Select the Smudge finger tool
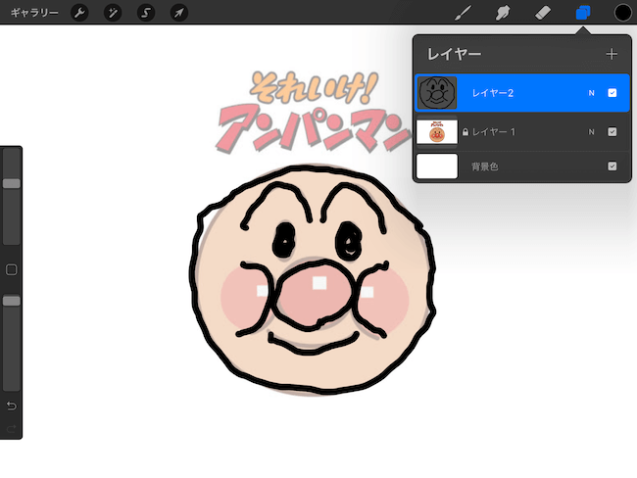Screen dimensions: 637x478 coord(503,13)
